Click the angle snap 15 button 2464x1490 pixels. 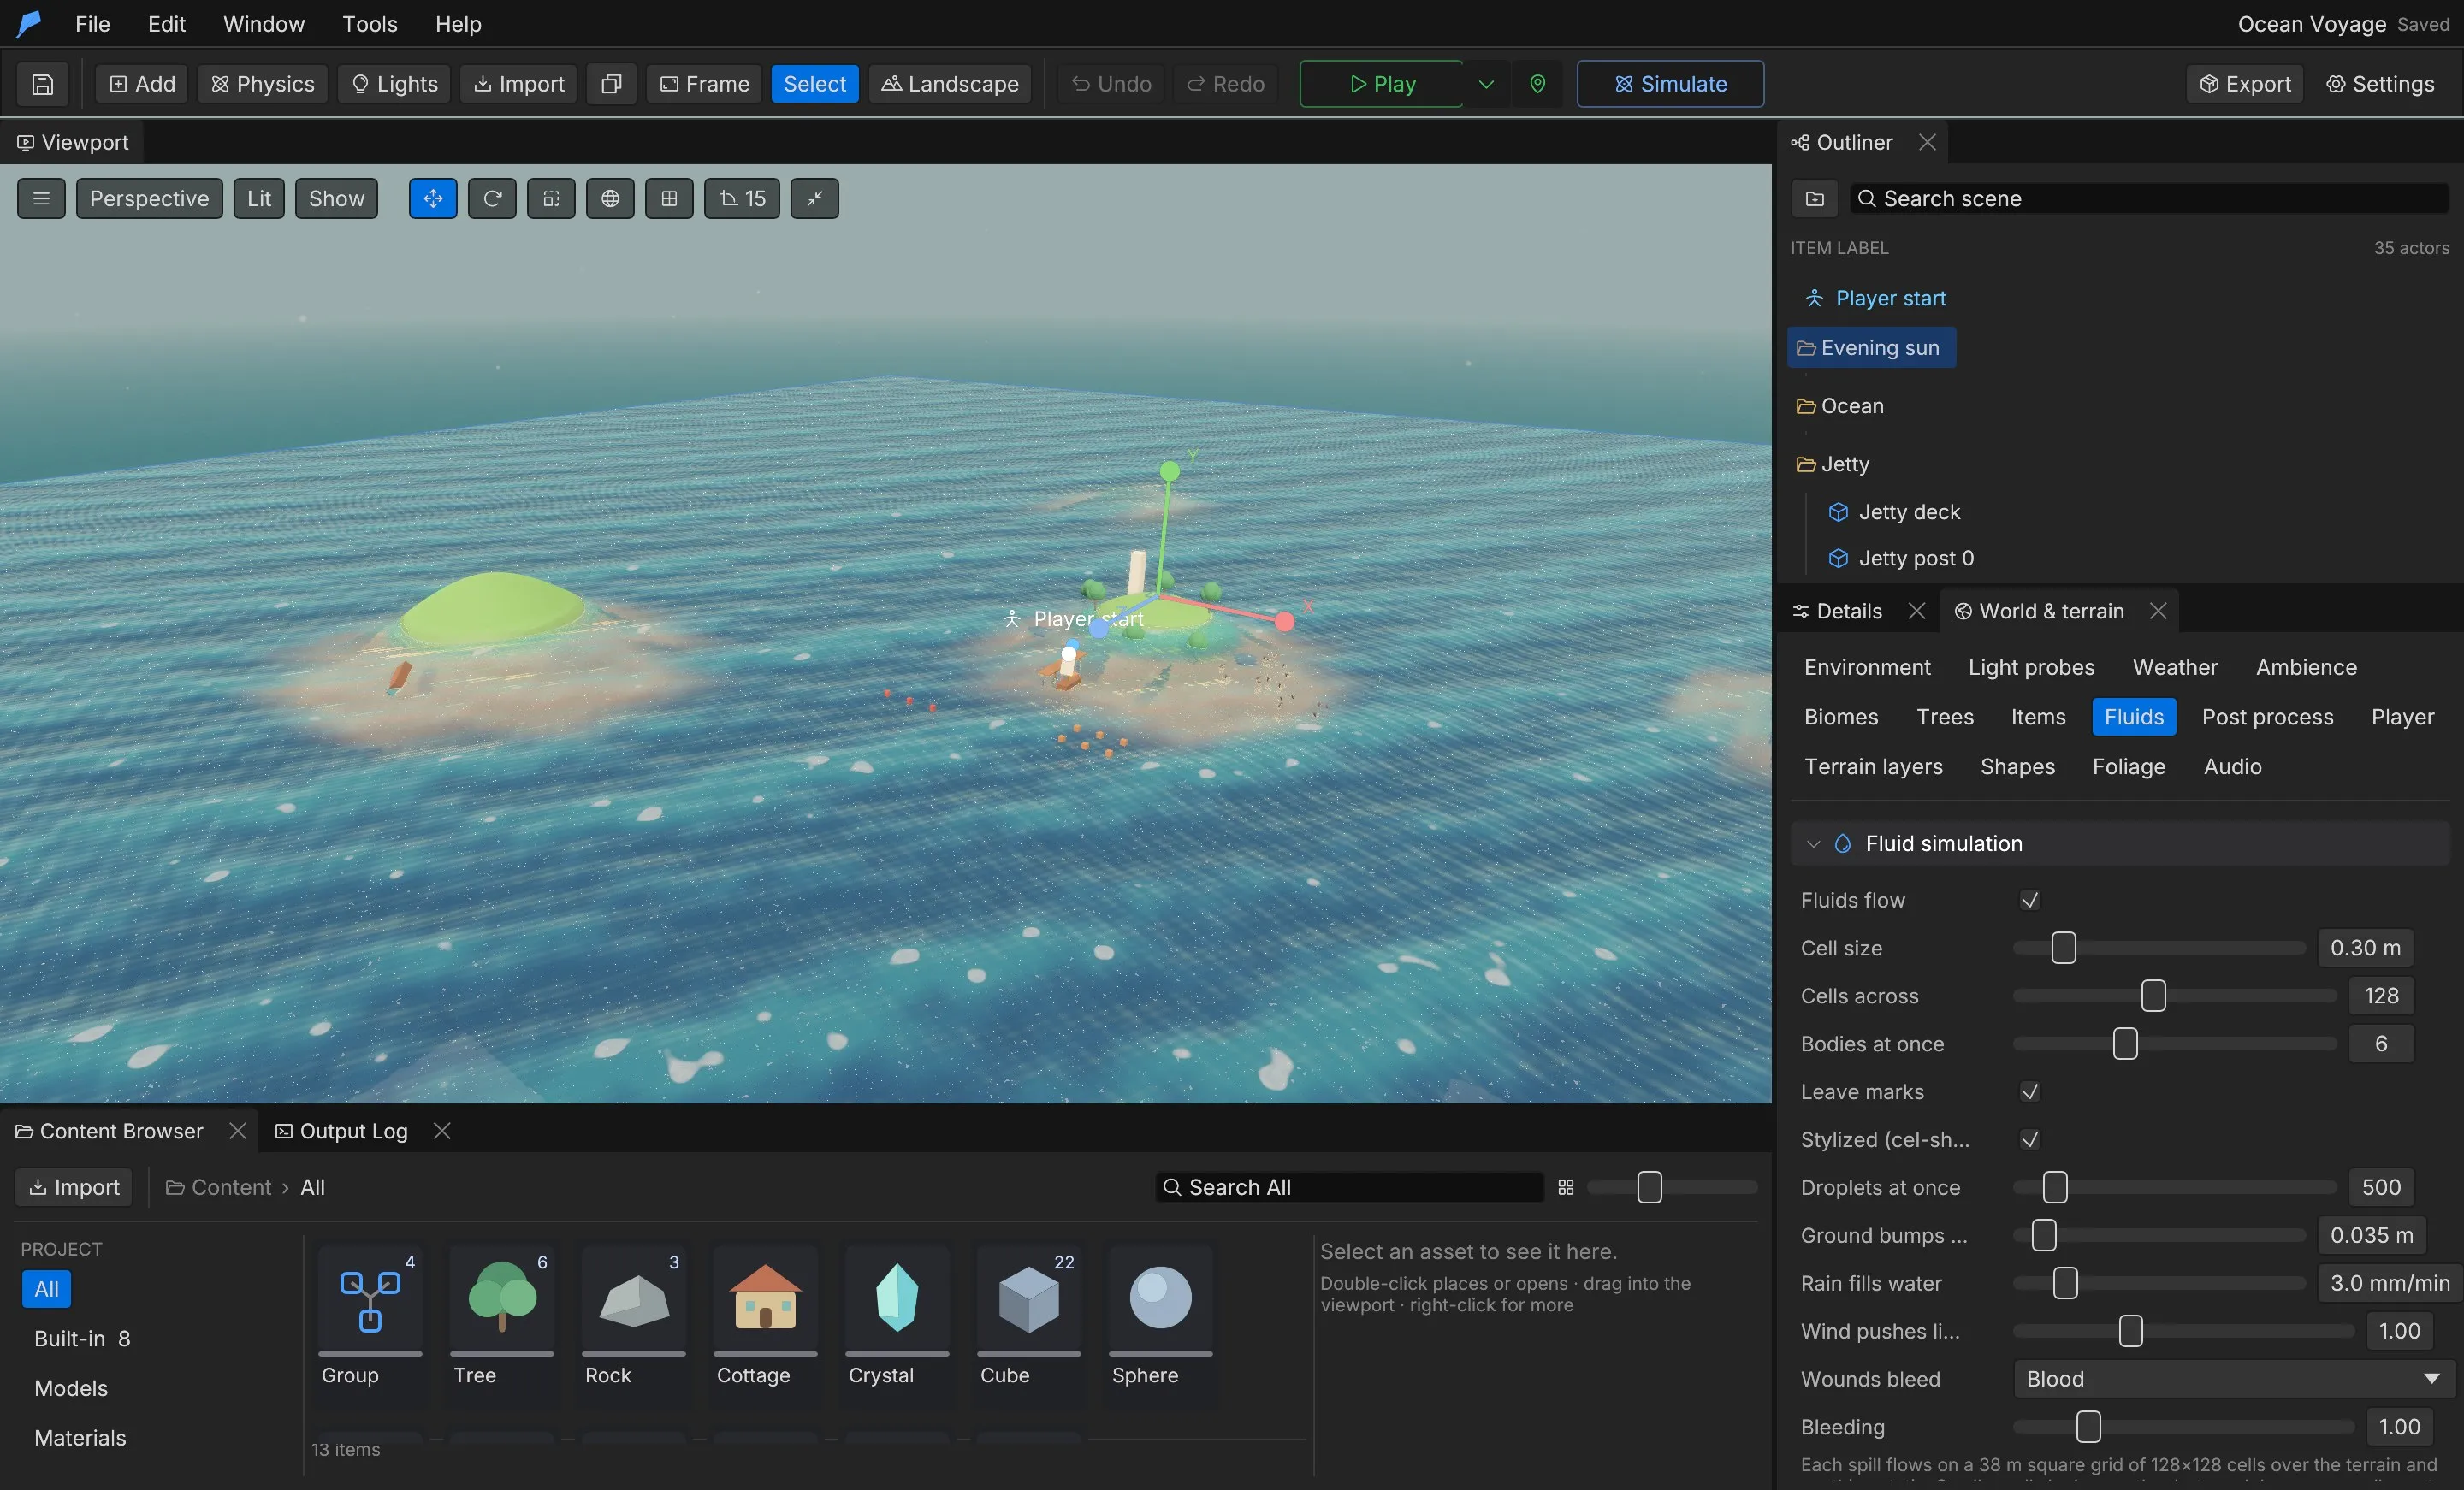point(742,198)
